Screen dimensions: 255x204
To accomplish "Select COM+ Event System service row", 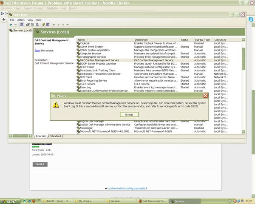I will [x=153, y=47].
